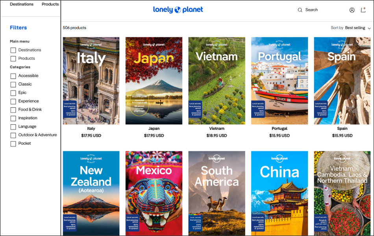Image resolution: width=374 pixels, height=236 pixels.
Task: Open the South America guidebook cover
Action: point(217,194)
